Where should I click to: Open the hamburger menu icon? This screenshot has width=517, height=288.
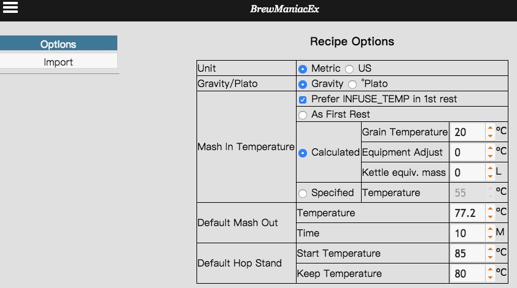click(10, 7)
